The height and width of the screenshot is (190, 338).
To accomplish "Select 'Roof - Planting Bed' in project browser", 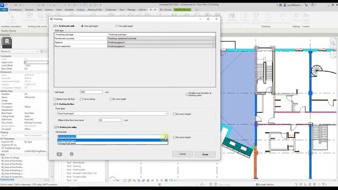I will (x=76, y=170).
